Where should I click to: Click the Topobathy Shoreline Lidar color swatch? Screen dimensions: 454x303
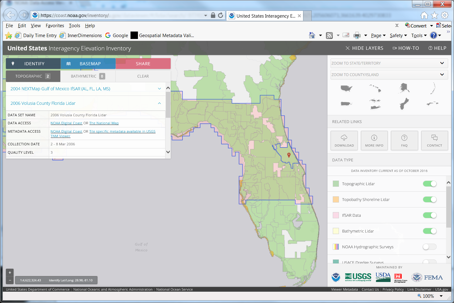coord(336,199)
